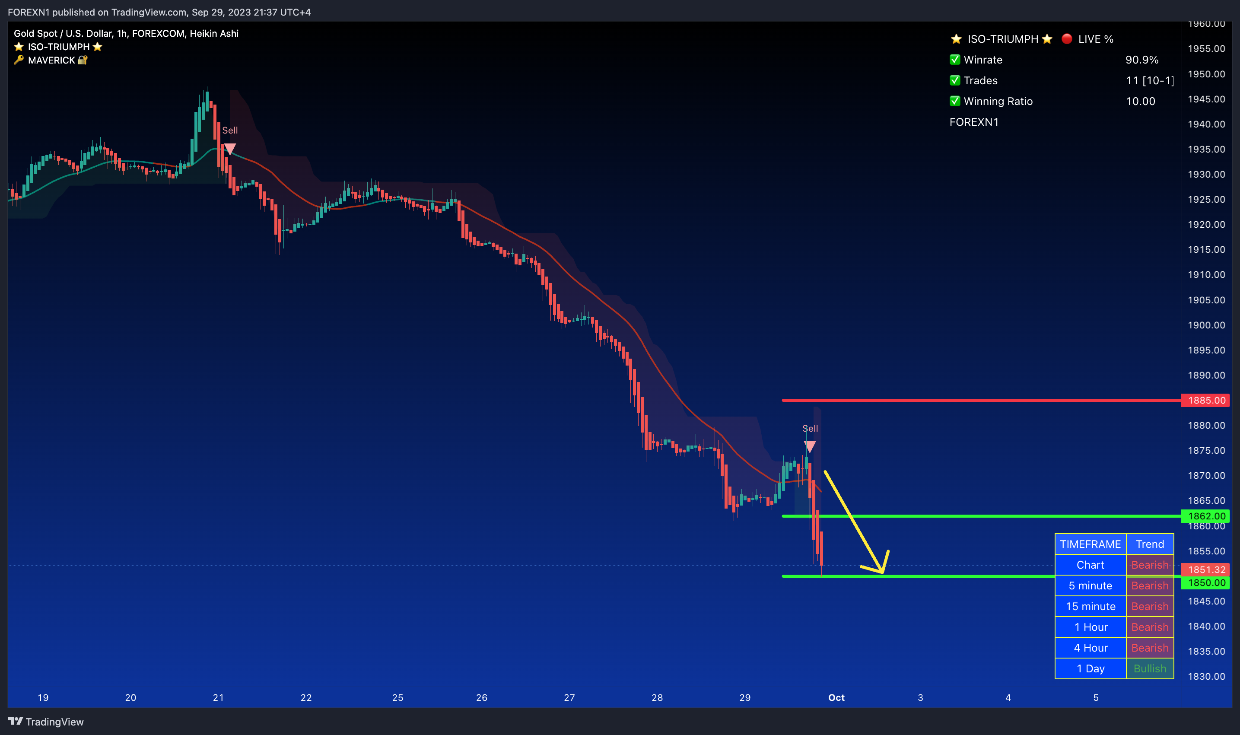Viewport: 1240px width, 735px height.
Task: Click the Bullish cell for 1 Day
Action: click(1150, 668)
